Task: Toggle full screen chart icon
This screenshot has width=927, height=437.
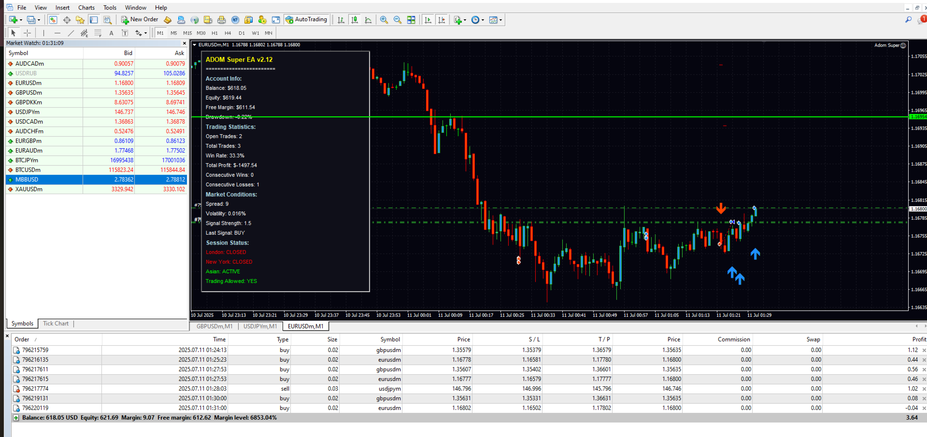Action: [x=276, y=20]
